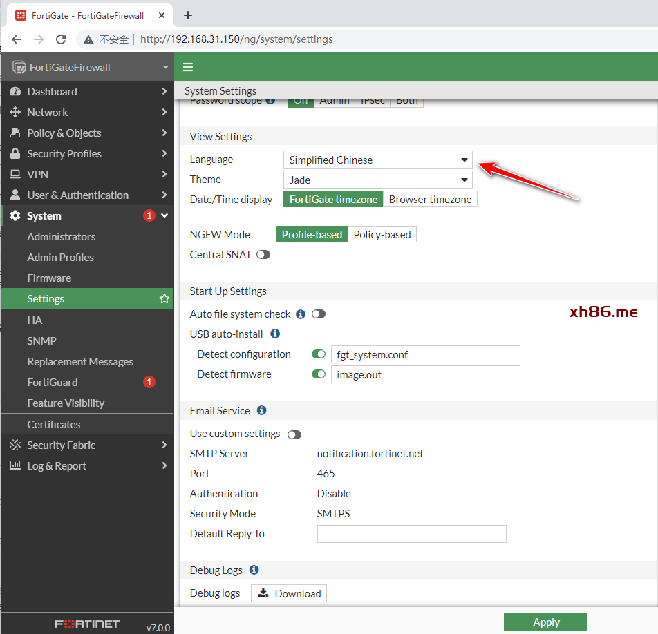Open the Theme dropdown

coord(377,180)
